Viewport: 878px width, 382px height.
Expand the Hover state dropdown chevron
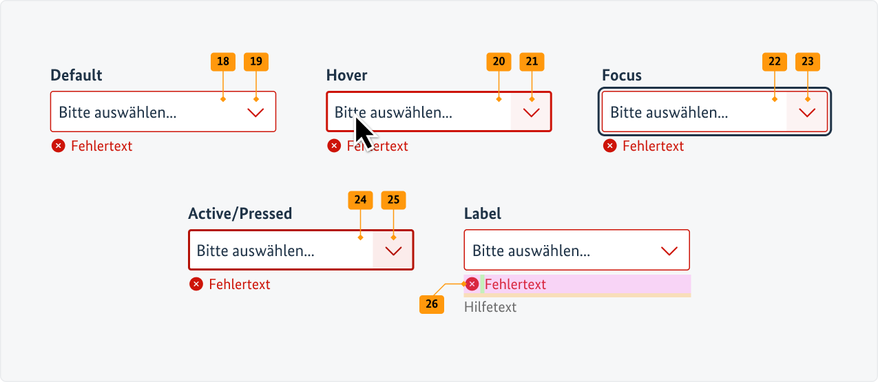(531, 112)
